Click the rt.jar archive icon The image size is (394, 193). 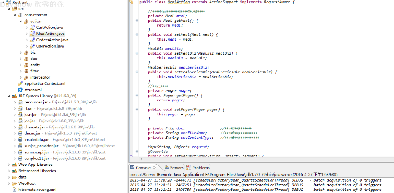pos(20,109)
